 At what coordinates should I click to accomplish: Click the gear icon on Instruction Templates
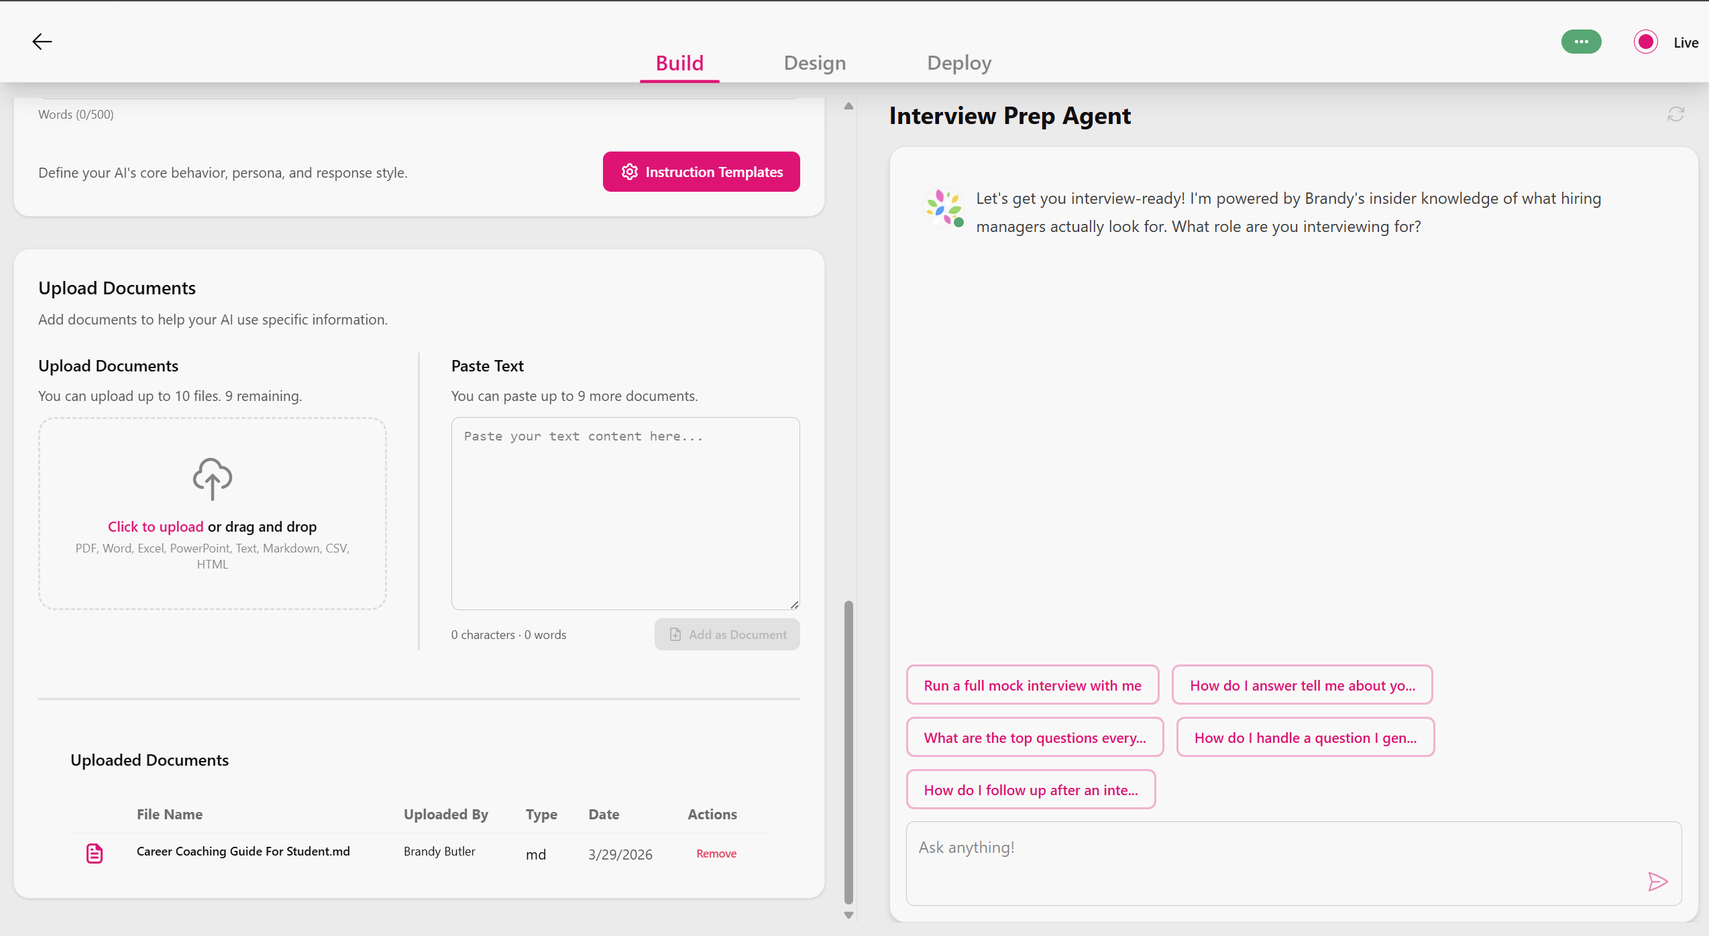[629, 172]
